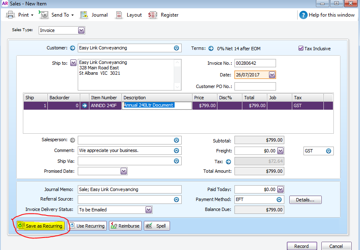Click the Tax zoom arrow icon
Image resolution: width=360 pixels, height=250 pixels.
[228, 162]
